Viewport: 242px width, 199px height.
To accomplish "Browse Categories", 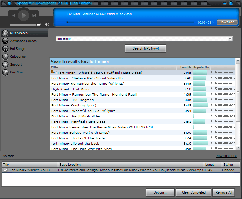I will 18,57.
